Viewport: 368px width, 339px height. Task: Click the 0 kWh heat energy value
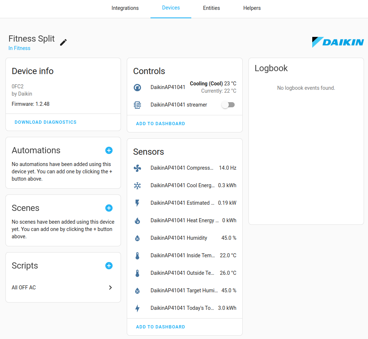pos(229,220)
